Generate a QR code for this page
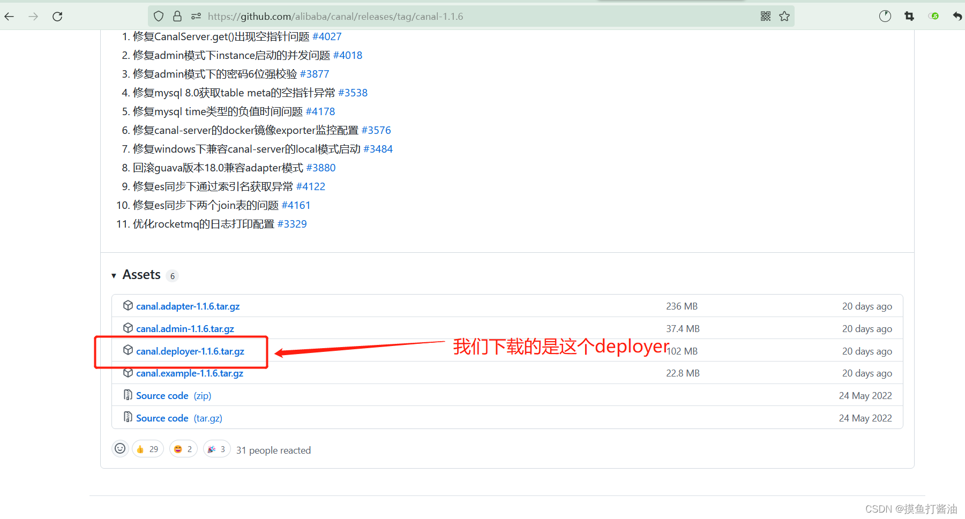 click(766, 17)
